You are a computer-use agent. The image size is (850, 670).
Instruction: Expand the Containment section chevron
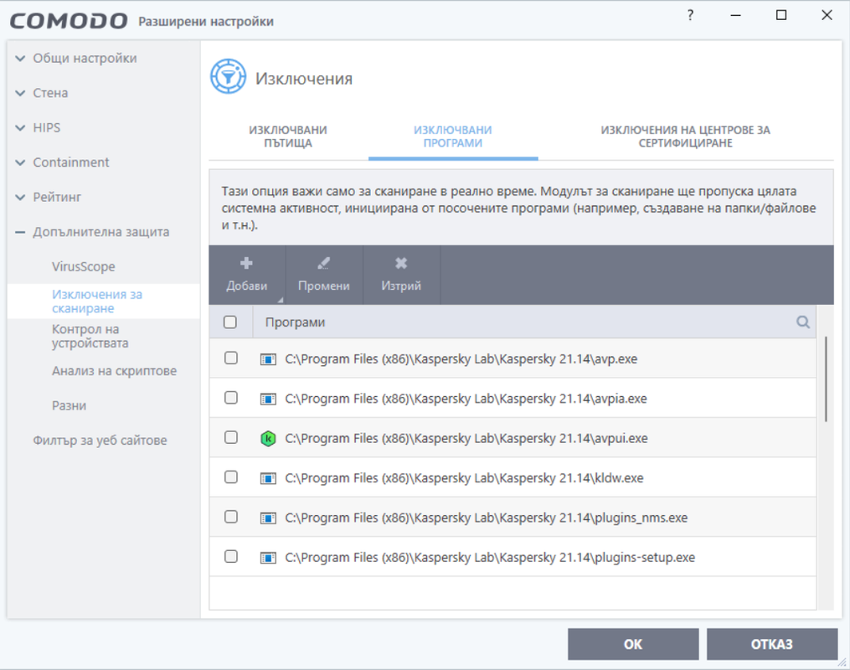click(x=20, y=162)
